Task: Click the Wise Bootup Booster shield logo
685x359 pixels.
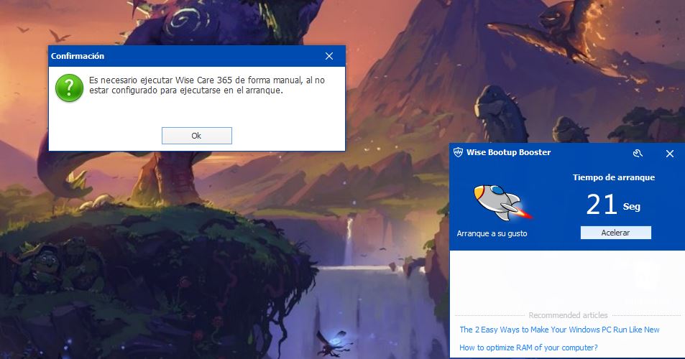Action: pyautogui.click(x=458, y=152)
